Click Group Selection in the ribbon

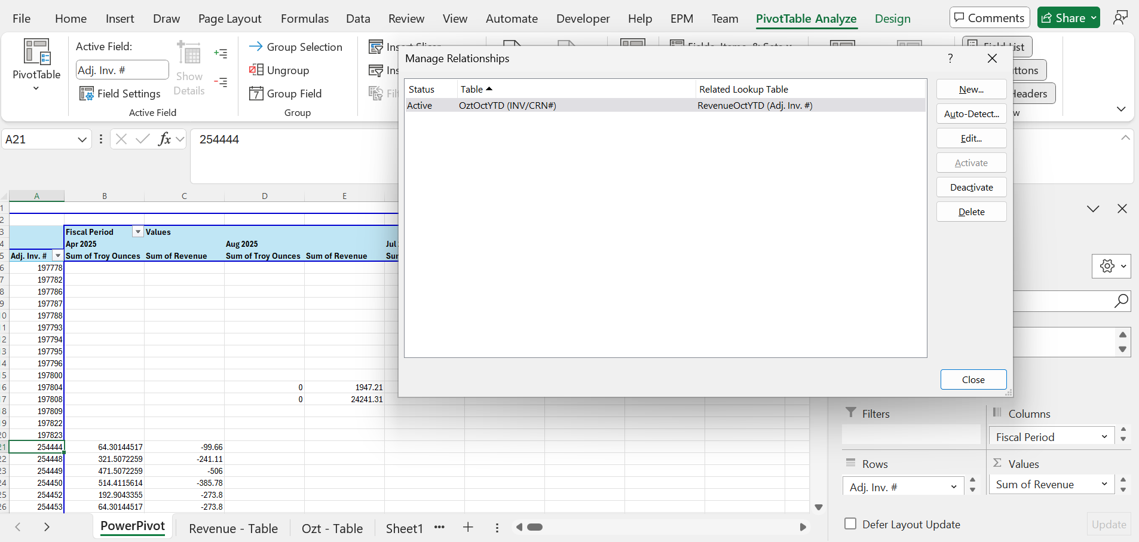pos(296,47)
